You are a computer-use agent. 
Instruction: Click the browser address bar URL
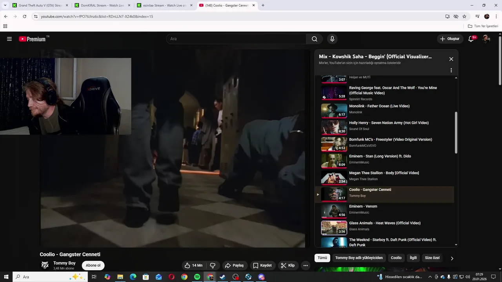[x=97, y=16]
